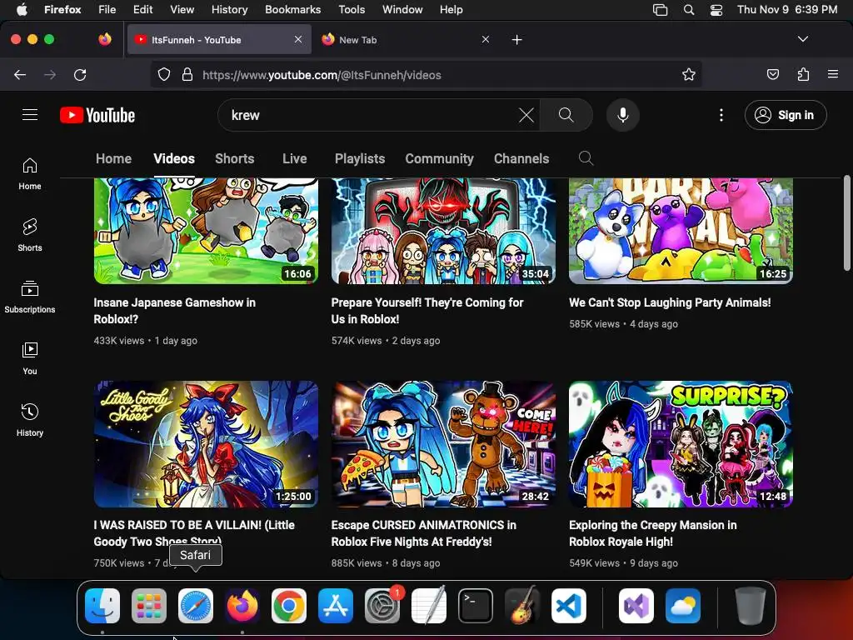The image size is (853, 640).
Task: Open Prepare Yourself video thumbnail
Action: [443, 231]
